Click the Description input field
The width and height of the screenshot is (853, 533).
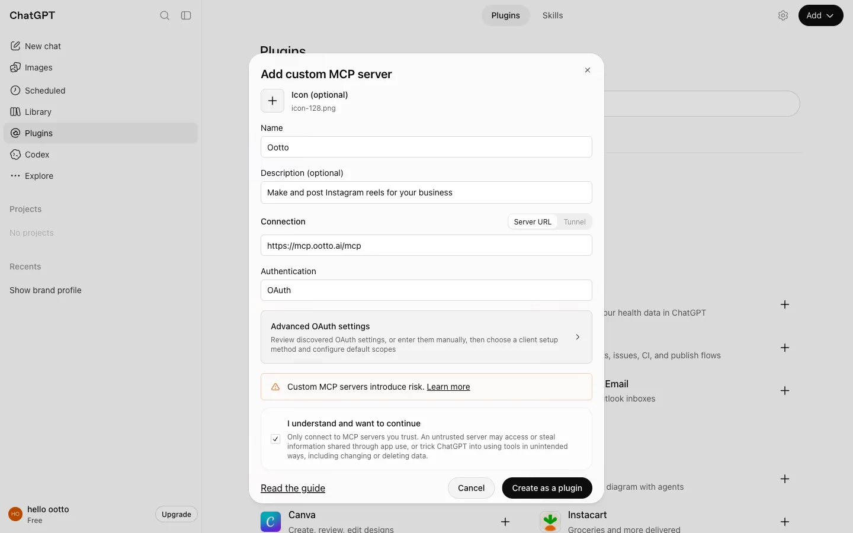(x=426, y=192)
